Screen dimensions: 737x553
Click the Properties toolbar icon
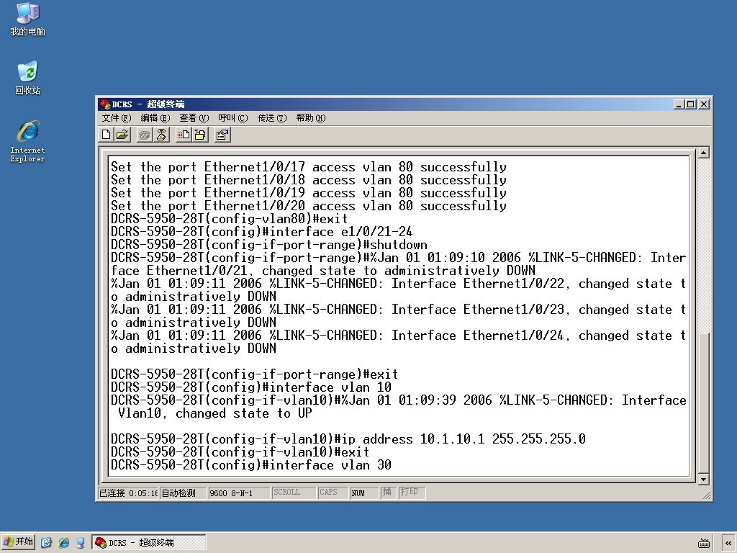point(222,135)
